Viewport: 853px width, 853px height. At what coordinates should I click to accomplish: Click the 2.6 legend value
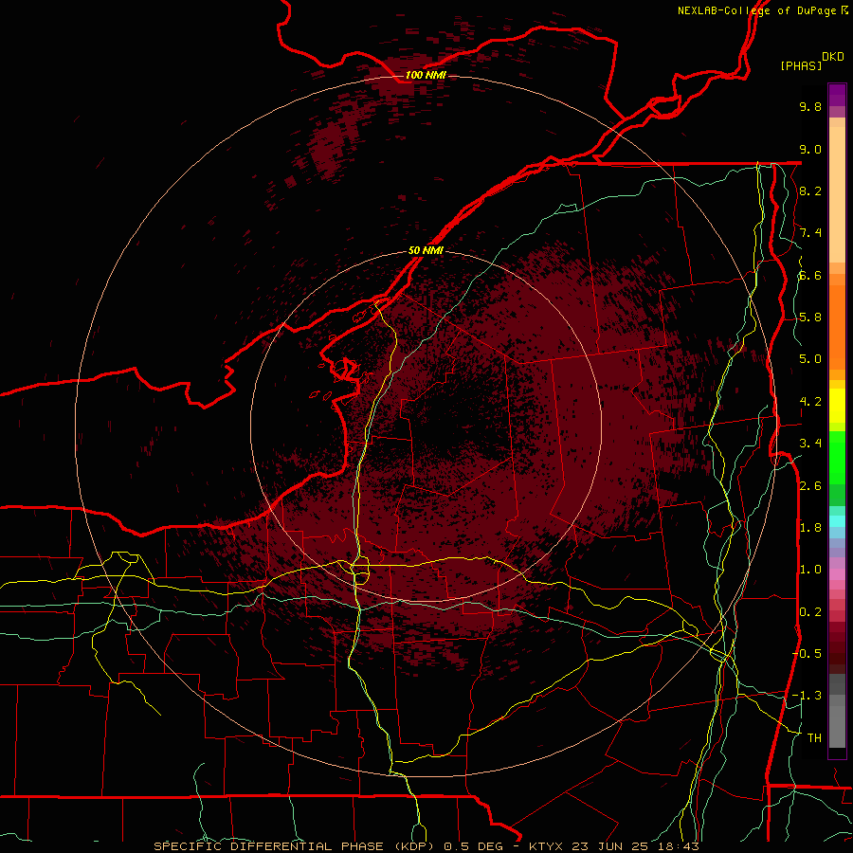pos(810,486)
